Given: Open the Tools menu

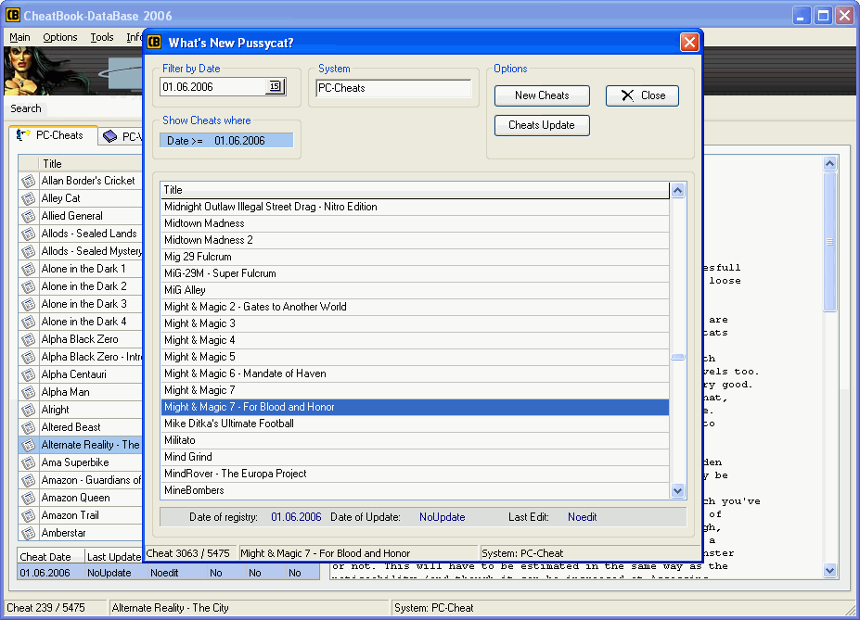Looking at the screenshot, I should 102,37.
